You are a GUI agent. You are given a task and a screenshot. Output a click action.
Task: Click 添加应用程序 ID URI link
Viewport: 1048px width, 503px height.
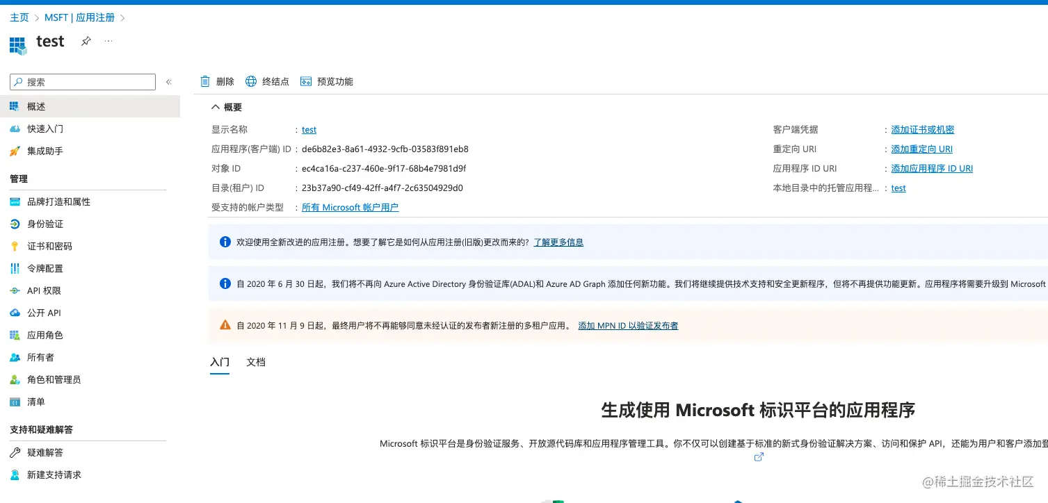(933, 169)
